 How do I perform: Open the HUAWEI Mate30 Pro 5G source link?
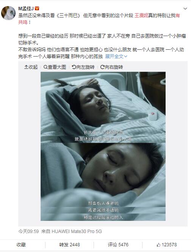[77, 231]
